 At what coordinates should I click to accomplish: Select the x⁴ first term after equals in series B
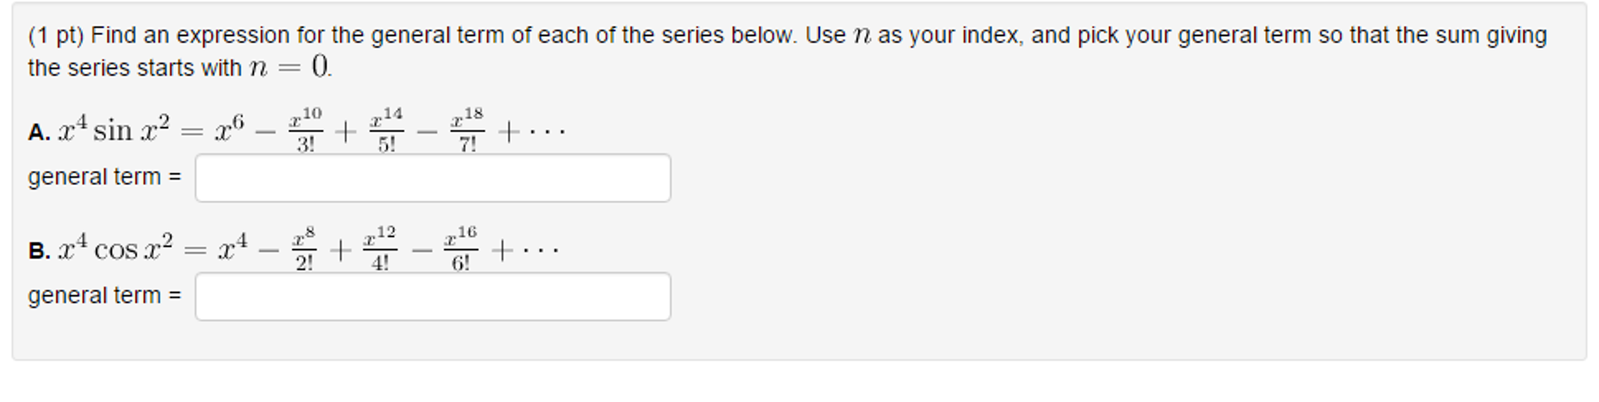pyautogui.click(x=233, y=247)
